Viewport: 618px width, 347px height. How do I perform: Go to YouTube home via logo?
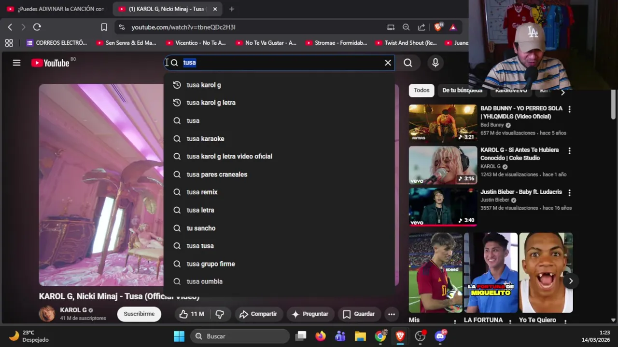click(x=50, y=63)
